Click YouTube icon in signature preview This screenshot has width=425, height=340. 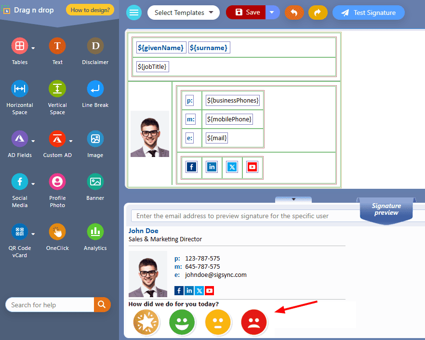click(x=209, y=291)
